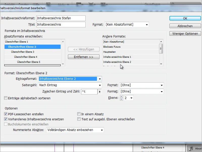Open the Seitenzahl dropdown Nach Eintrag
Screen dimensions: 202x152
[70, 85]
